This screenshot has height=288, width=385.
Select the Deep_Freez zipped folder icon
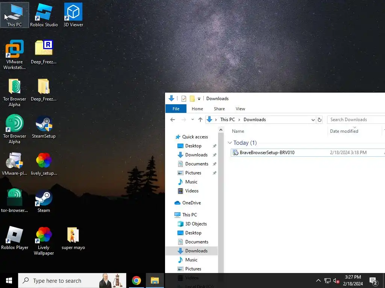click(x=44, y=90)
